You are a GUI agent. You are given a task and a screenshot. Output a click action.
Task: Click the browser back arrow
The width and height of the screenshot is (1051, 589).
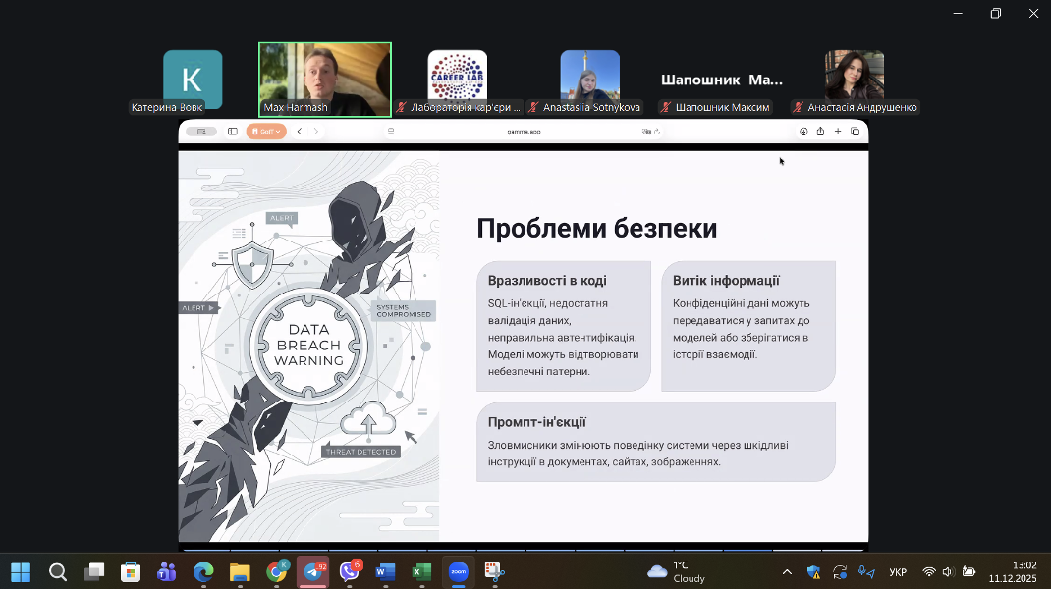(300, 132)
